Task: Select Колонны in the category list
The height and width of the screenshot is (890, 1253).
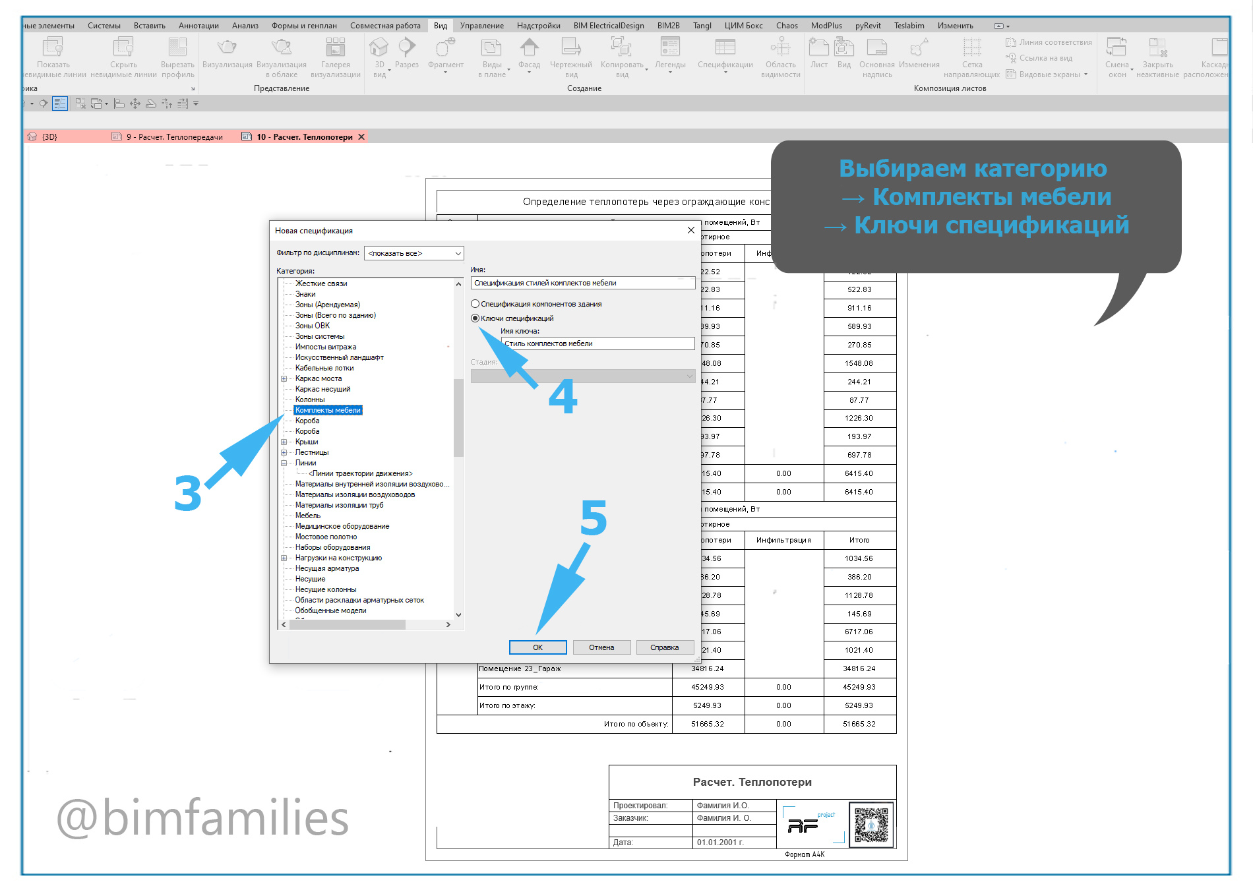Action: pyautogui.click(x=310, y=400)
